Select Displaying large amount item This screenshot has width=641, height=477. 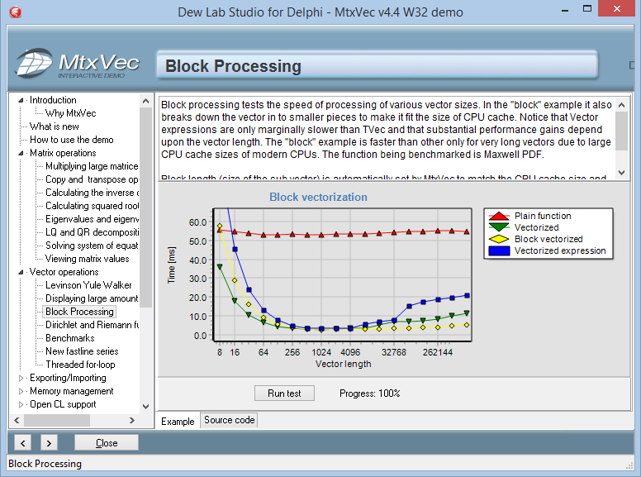pyautogui.click(x=92, y=298)
